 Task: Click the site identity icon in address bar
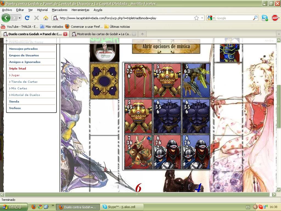click(55, 18)
